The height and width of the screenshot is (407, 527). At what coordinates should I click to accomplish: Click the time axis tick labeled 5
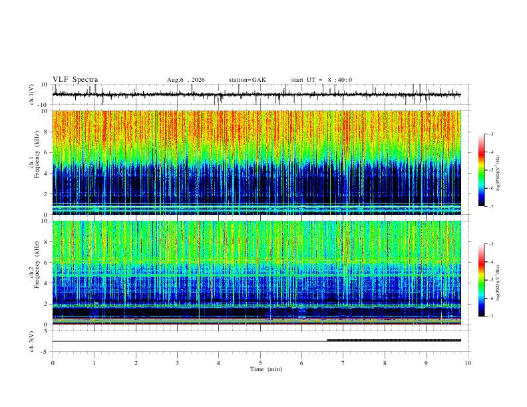coord(260,363)
